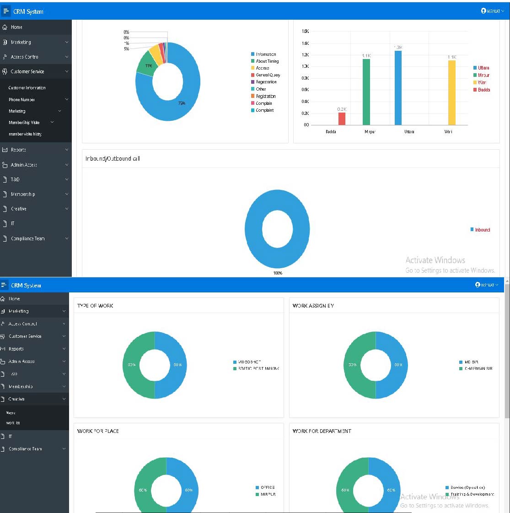Click IT file icon in call dashboard sidebar
Screen dimensions: 510x513
pos(5,223)
